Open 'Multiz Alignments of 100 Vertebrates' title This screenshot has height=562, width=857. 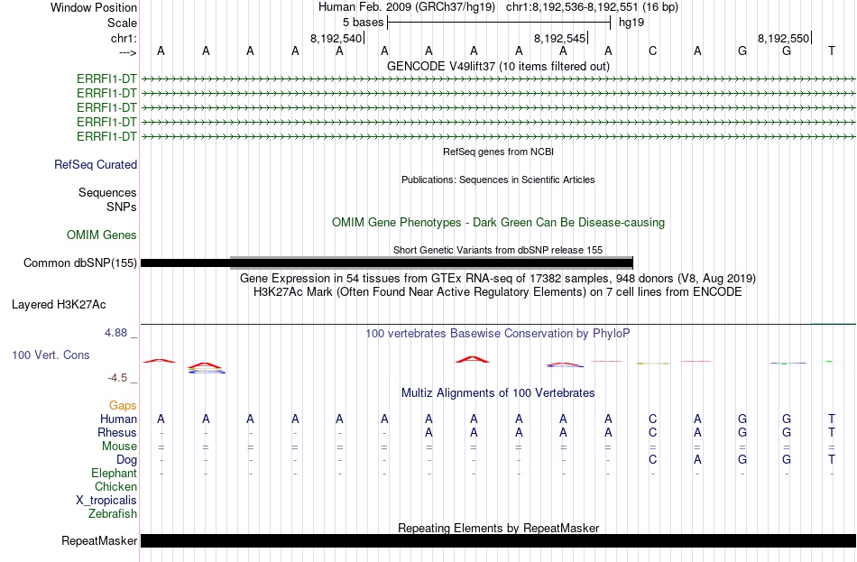[x=498, y=393]
